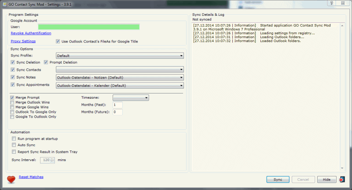Click the Sync Interval spinner up arrow
This screenshot has width=352, height=190.
point(52,159)
